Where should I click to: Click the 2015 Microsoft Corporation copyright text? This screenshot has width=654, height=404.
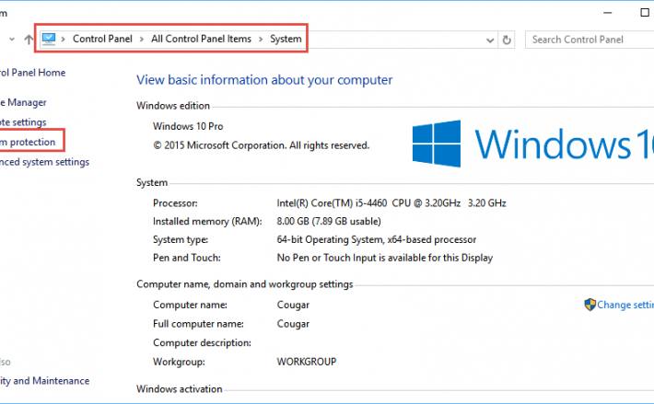[x=261, y=145]
